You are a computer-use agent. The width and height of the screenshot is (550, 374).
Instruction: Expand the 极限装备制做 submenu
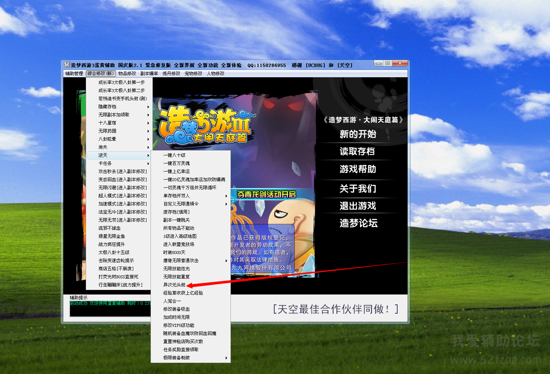191,358
